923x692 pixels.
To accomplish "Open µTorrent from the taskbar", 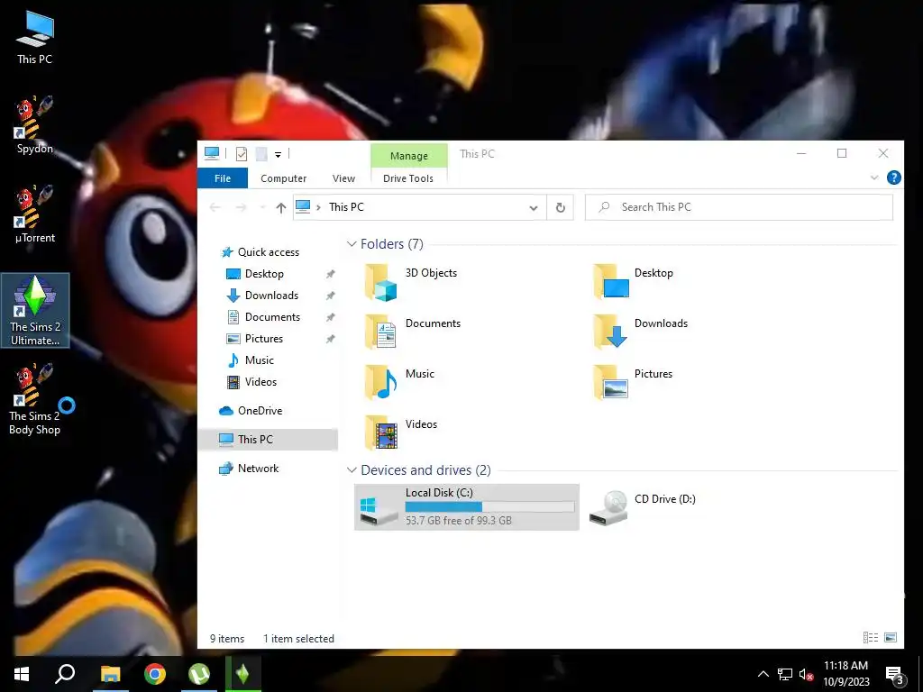I will pyautogui.click(x=199, y=674).
